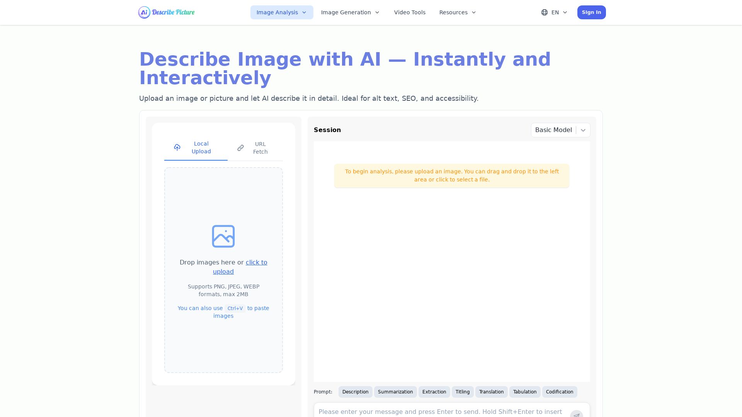Focus the message input text field

(x=441, y=412)
